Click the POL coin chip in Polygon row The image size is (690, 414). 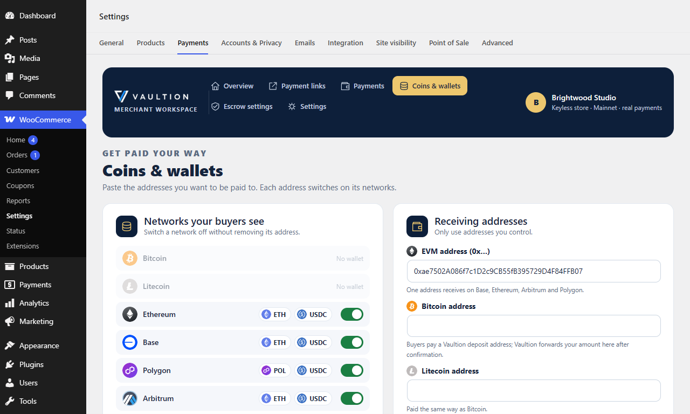pos(275,370)
